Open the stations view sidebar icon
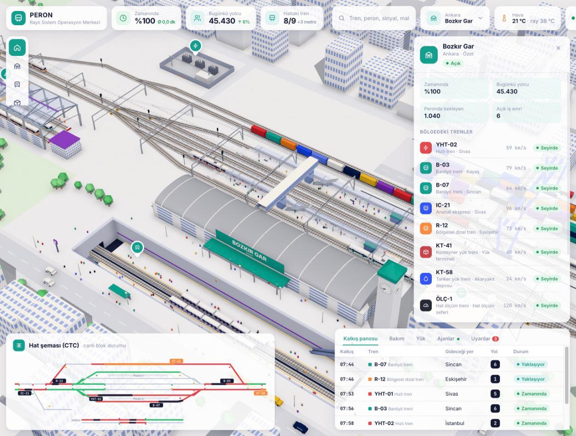The height and width of the screenshot is (436, 576). pos(17,66)
